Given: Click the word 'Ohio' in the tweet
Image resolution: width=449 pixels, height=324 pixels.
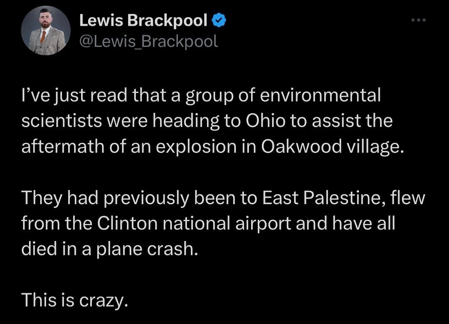Looking at the screenshot, I should (x=265, y=121).
